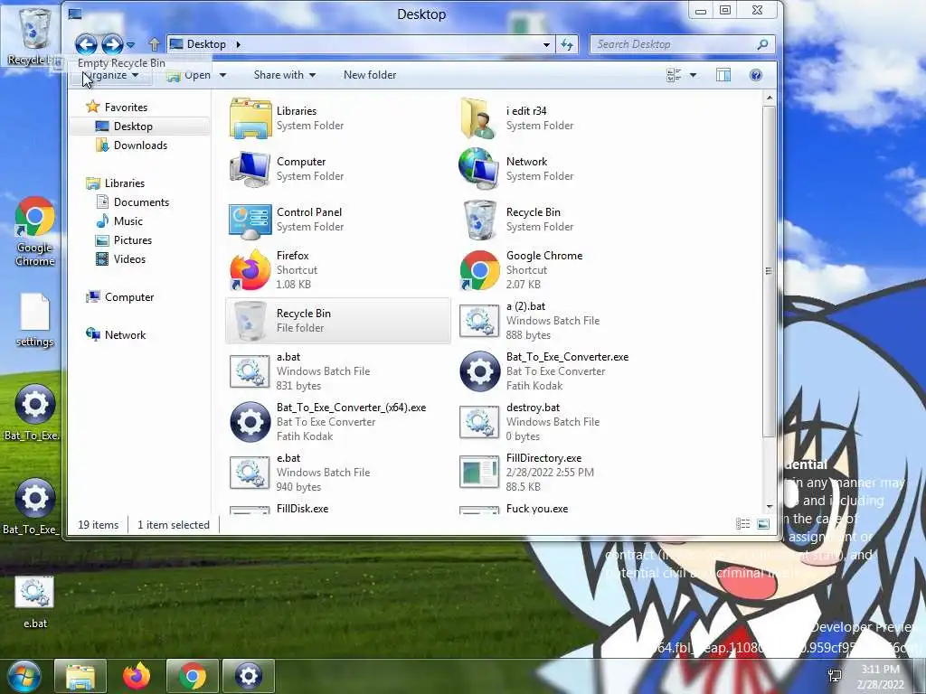
Task: Select the settings file on desktop
Action: [x=35, y=321]
